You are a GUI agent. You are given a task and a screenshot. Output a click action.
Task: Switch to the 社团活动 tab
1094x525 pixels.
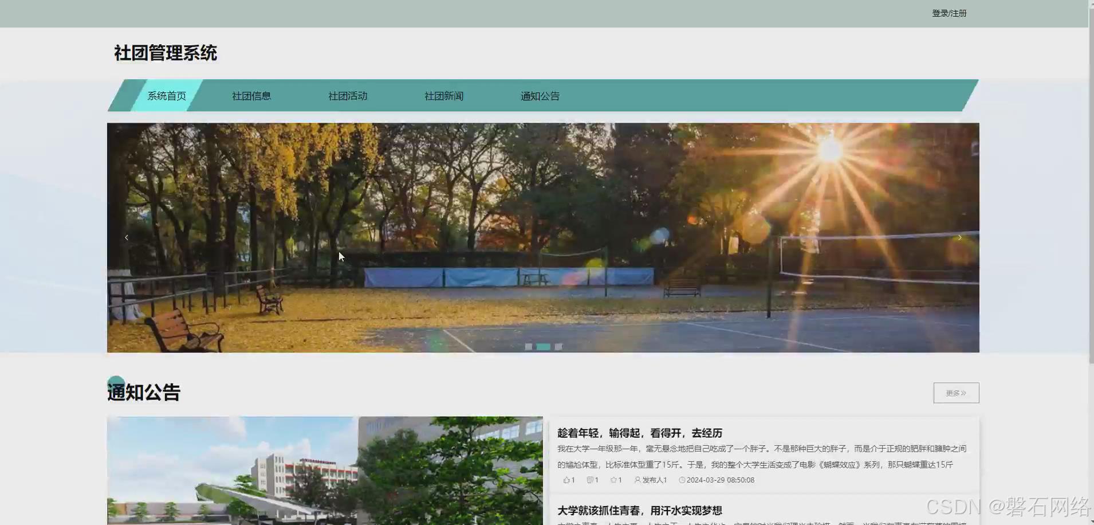[347, 96]
